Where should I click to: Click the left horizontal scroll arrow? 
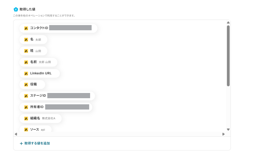pyautogui.click(x=16, y=134)
